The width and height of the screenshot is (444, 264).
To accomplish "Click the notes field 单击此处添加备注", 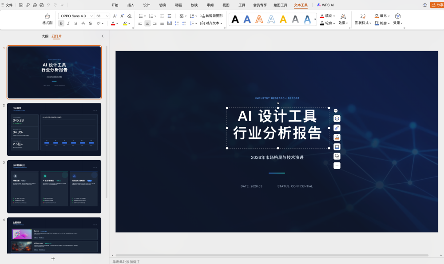I will point(126,261).
